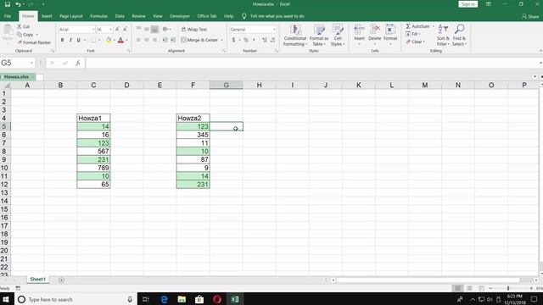Image resolution: width=543 pixels, height=305 pixels.
Task: Open the Merge & Center dropdown arrow
Action: (221, 40)
